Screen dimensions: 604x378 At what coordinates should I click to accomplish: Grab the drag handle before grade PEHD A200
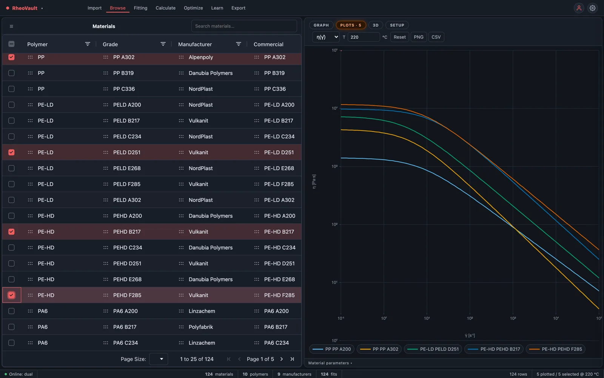click(106, 216)
